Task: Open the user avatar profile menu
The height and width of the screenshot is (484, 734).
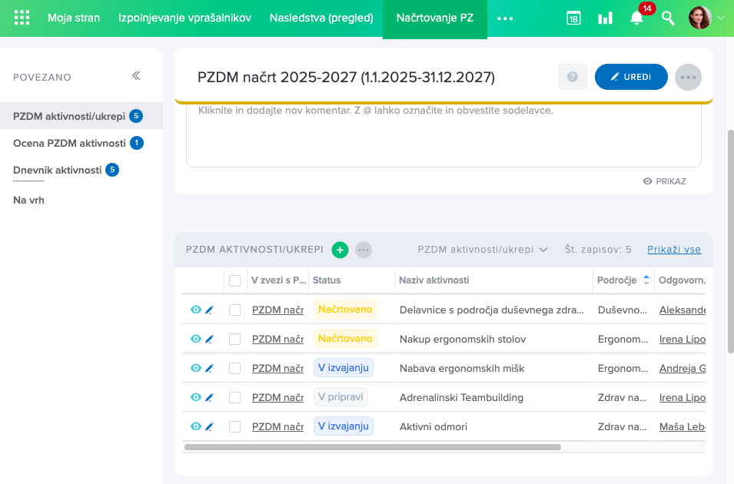Action: coord(700,18)
